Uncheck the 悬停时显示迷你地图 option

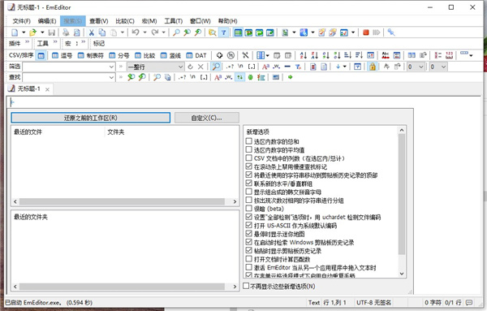[x=249, y=233]
